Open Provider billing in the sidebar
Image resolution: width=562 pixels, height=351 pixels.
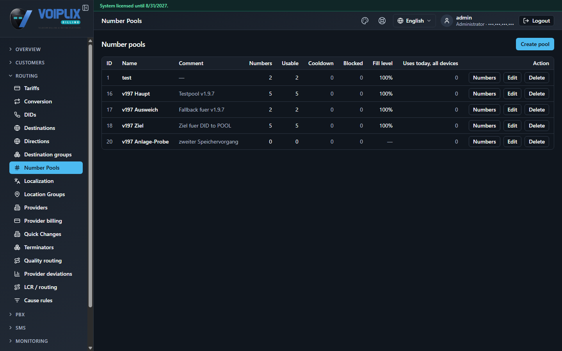[x=46, y=221]
